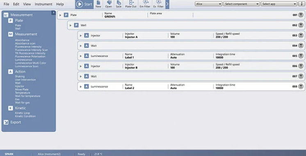Delete the Wait strip 007
Screen dimensions: 306x156
(x=301, y=76)
